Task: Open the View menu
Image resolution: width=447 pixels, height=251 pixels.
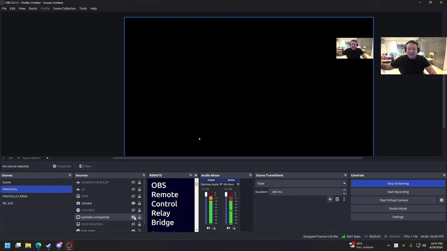Action: [x=22, y=8]
